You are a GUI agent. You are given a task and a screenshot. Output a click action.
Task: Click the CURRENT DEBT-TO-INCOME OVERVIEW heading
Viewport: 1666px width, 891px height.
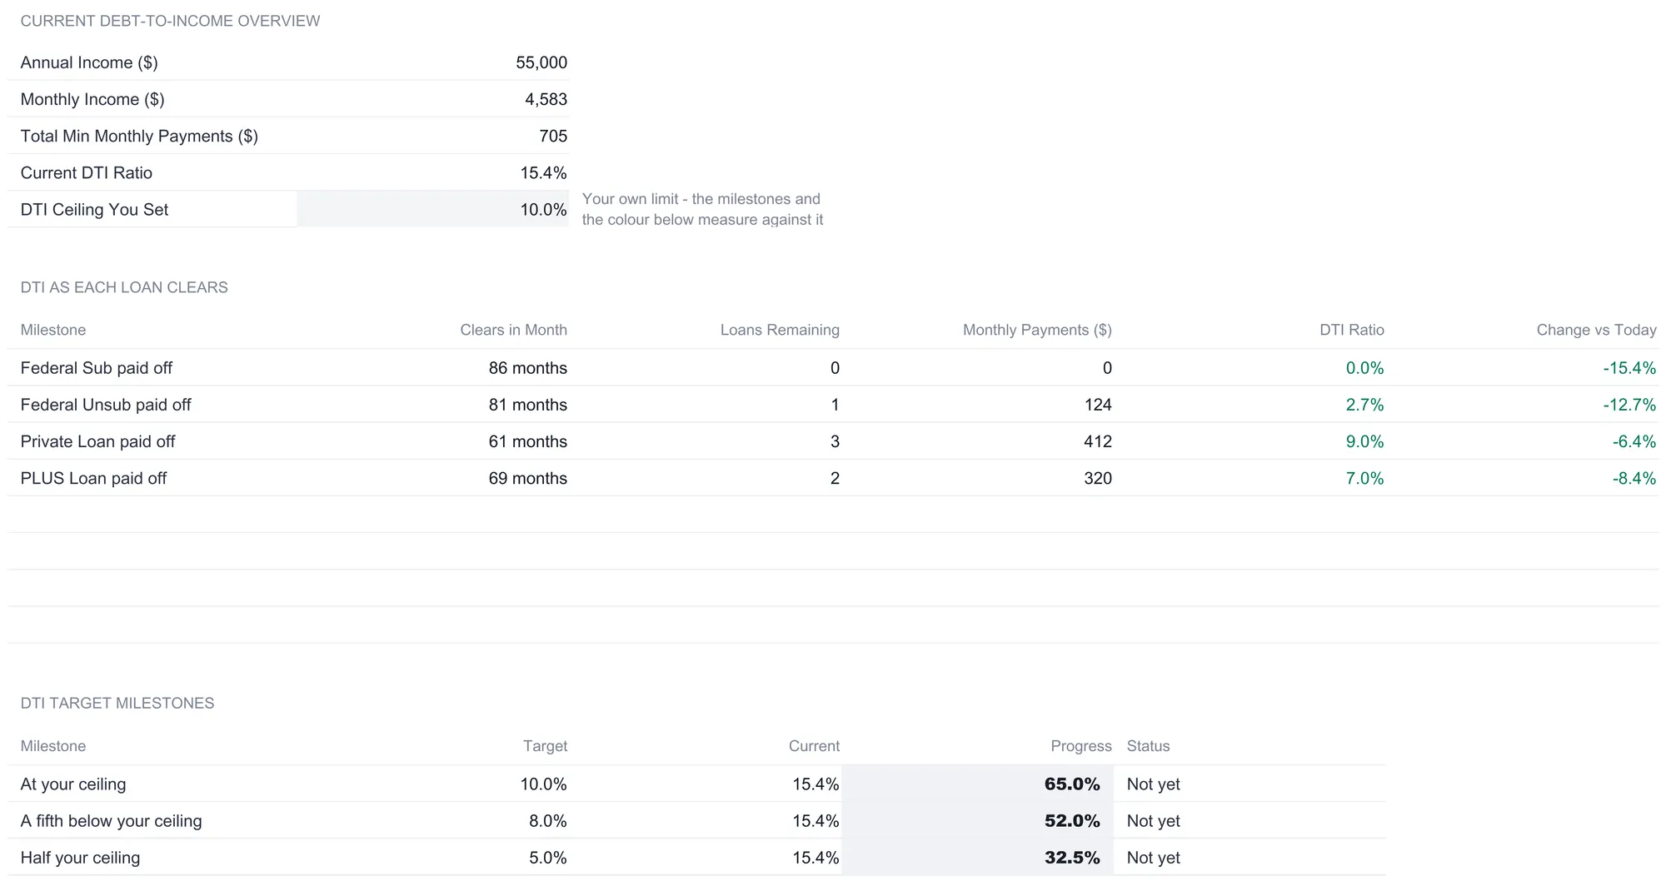[170, 21]
